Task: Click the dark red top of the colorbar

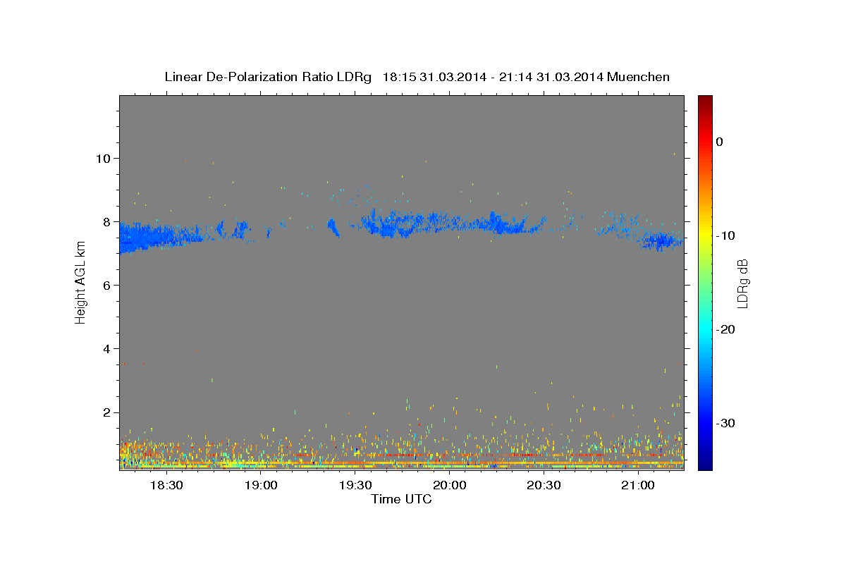Action: coord(705,100)
